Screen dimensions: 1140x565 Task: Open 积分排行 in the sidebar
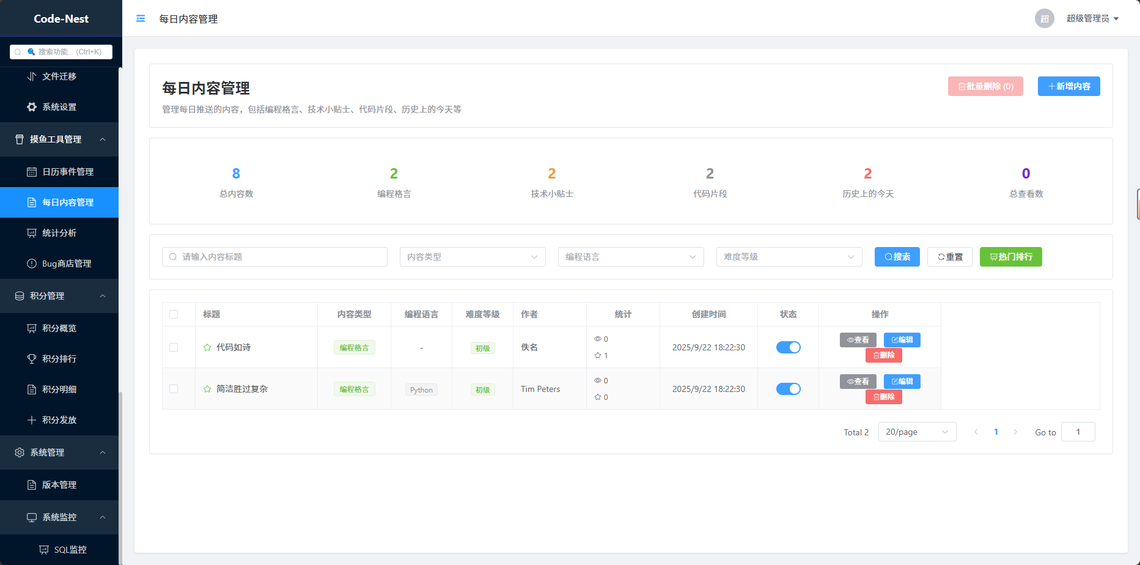tap(59, 359)
